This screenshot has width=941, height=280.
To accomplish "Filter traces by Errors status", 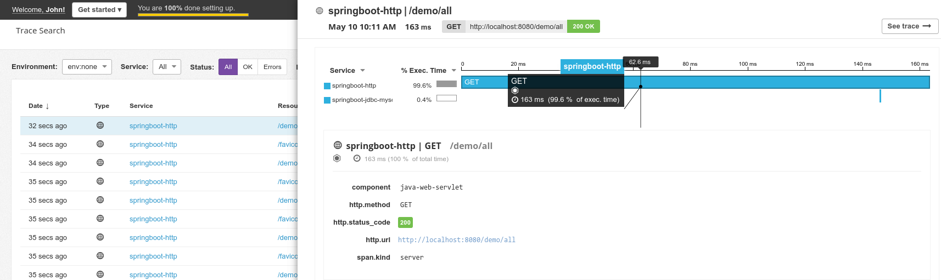I will click(272, 67).
